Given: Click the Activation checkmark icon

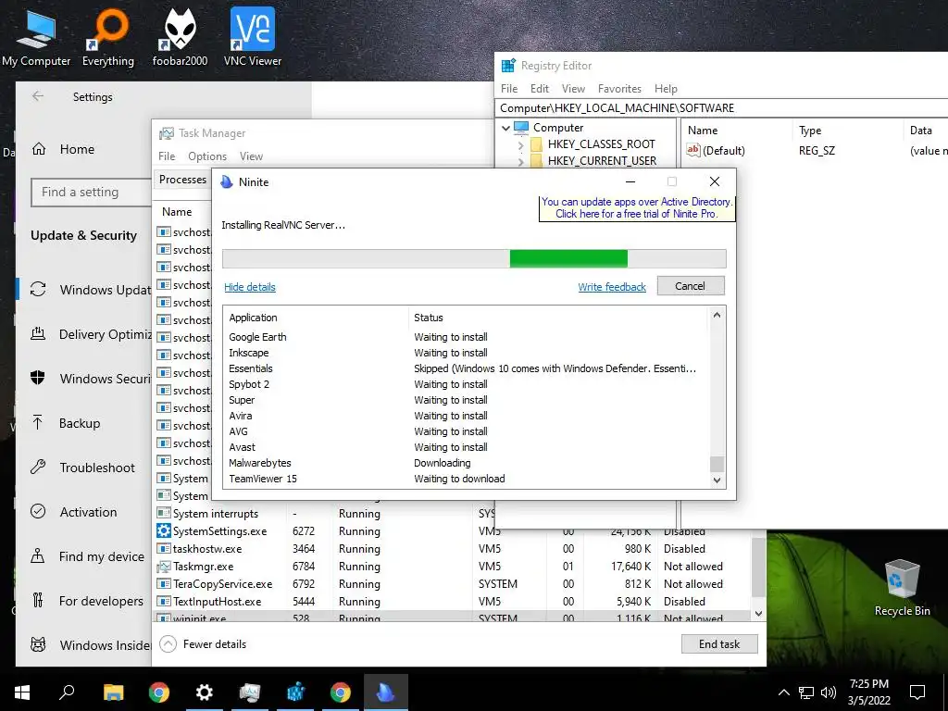Looking at the screenshot, I should click(38, 511).
